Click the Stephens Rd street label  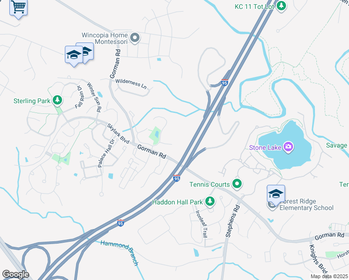click(x=233, y=221)
